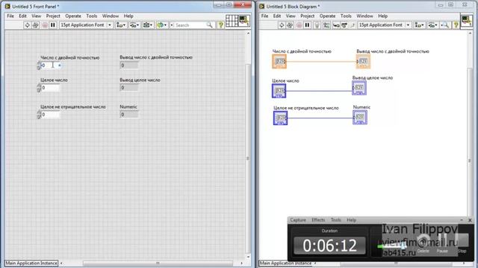
Task: Select Numeric indicator terminal in Block Diagram
Action: tap(360, 118)
